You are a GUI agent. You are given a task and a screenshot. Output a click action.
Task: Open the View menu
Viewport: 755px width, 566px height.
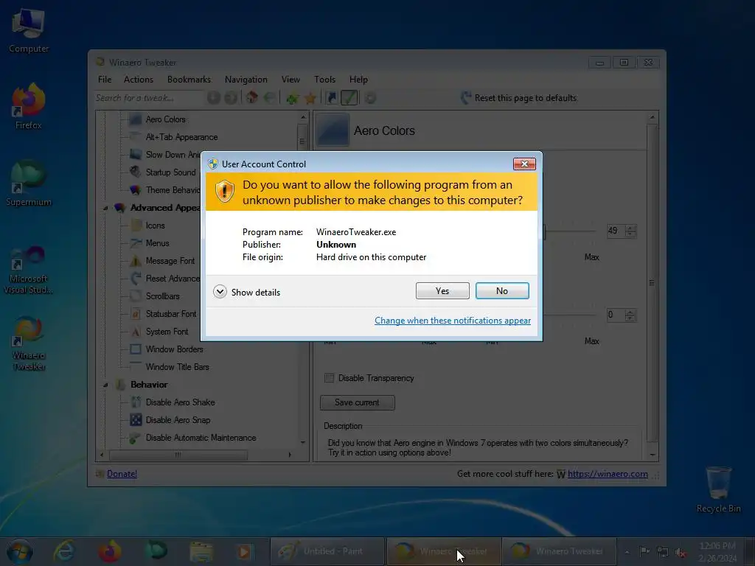[290, 80]
